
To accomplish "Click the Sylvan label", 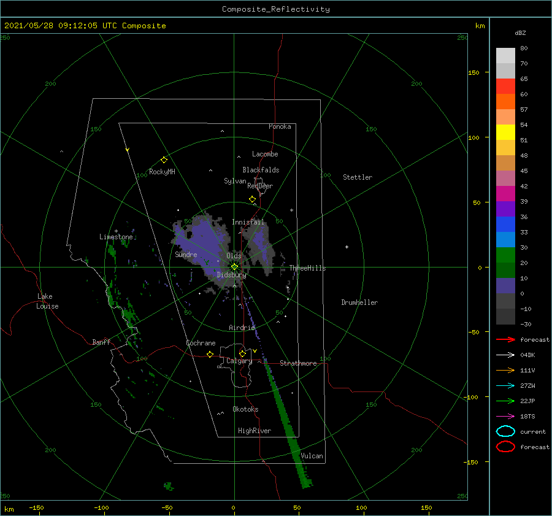I will pyautogui.click(x=235, y=181).
